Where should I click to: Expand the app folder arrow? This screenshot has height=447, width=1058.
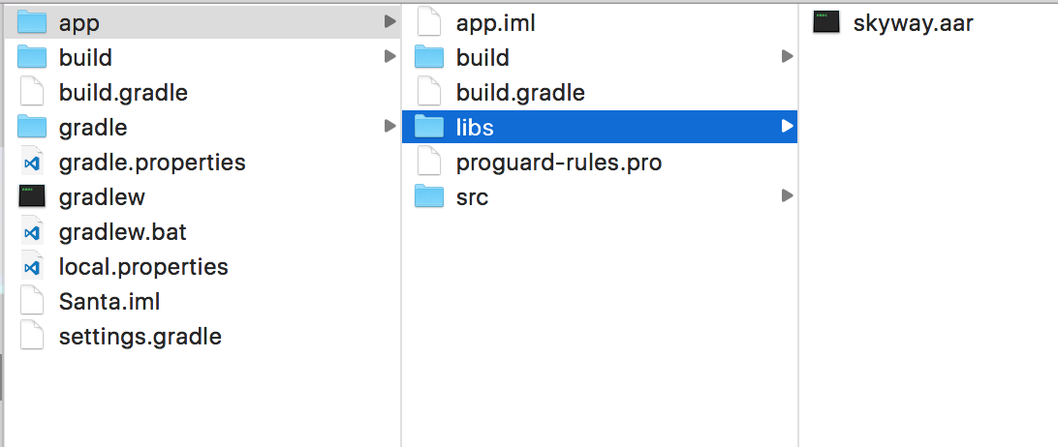(390, 21)
